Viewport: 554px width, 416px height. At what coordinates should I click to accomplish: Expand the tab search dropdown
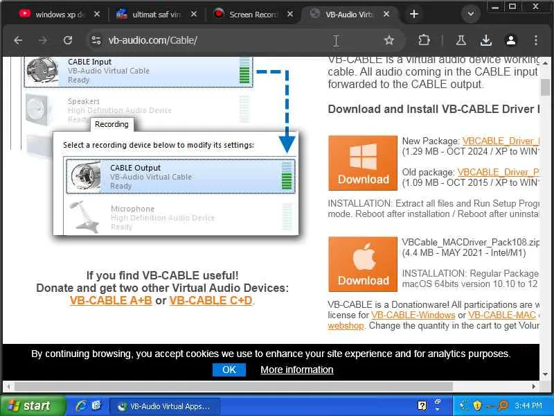tap(471, 14)
